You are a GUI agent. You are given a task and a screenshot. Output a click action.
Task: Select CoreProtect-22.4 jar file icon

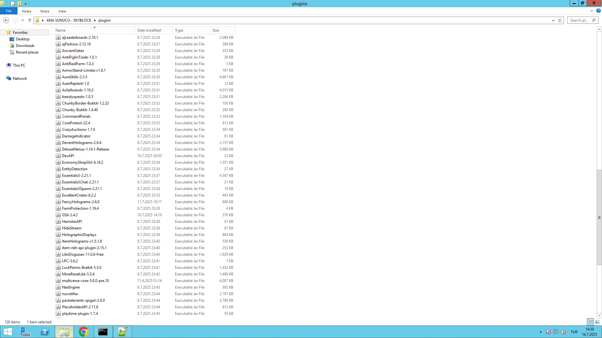pos(58,123)
